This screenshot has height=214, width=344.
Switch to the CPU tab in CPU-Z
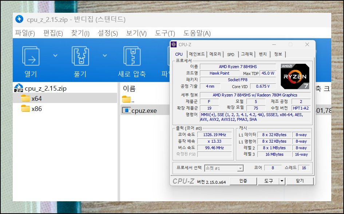[179, 54]
